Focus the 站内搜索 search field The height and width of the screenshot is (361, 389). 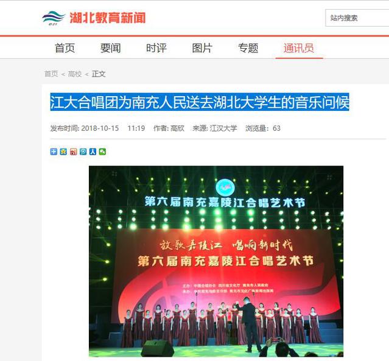pyautogui.click(x=357, y=18)
